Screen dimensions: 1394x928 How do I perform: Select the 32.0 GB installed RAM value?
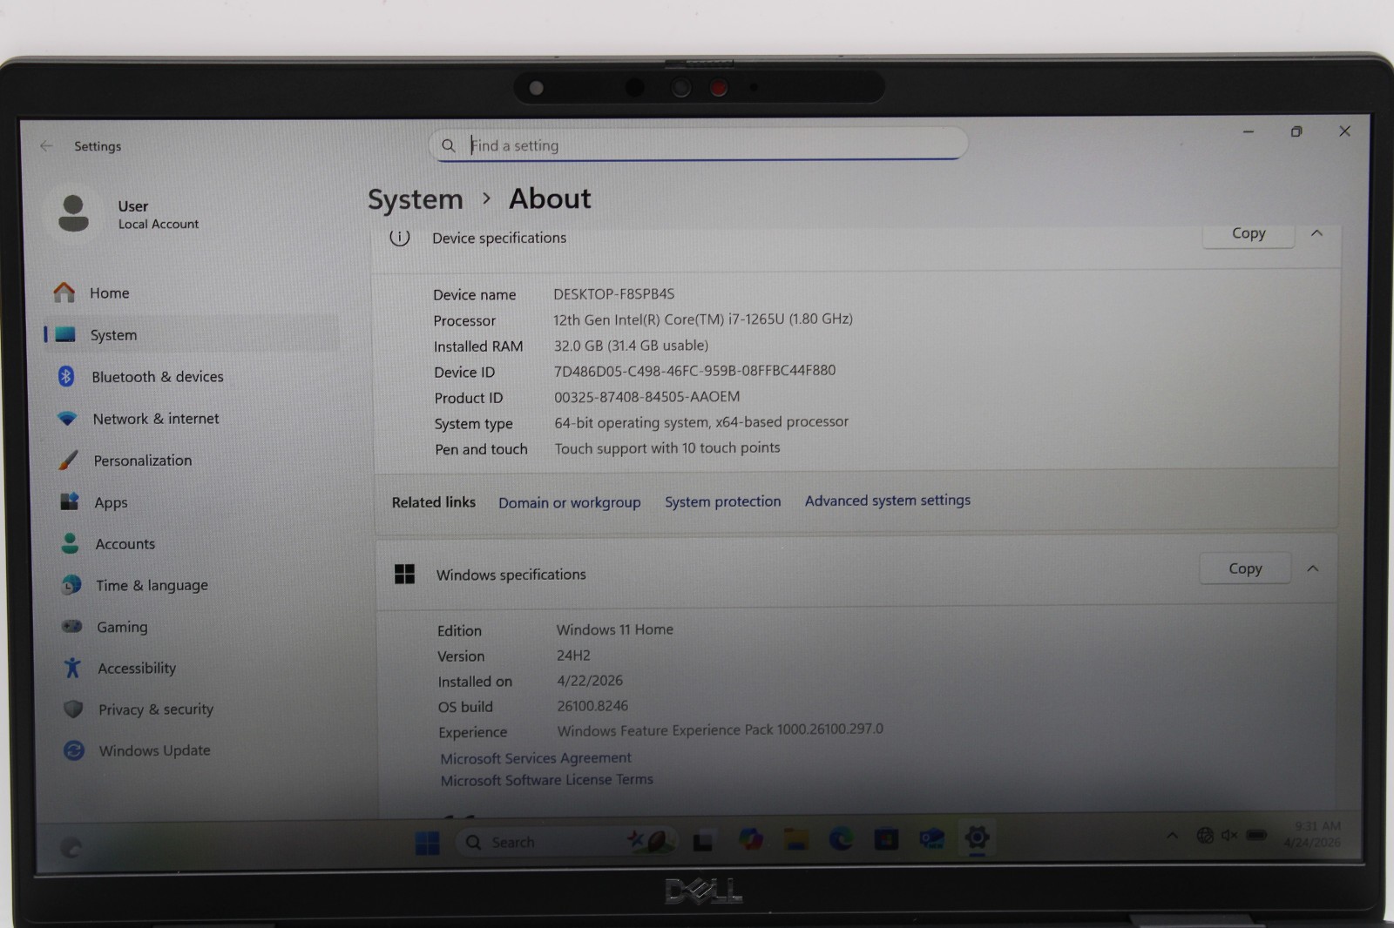click(x=631, y=346)
